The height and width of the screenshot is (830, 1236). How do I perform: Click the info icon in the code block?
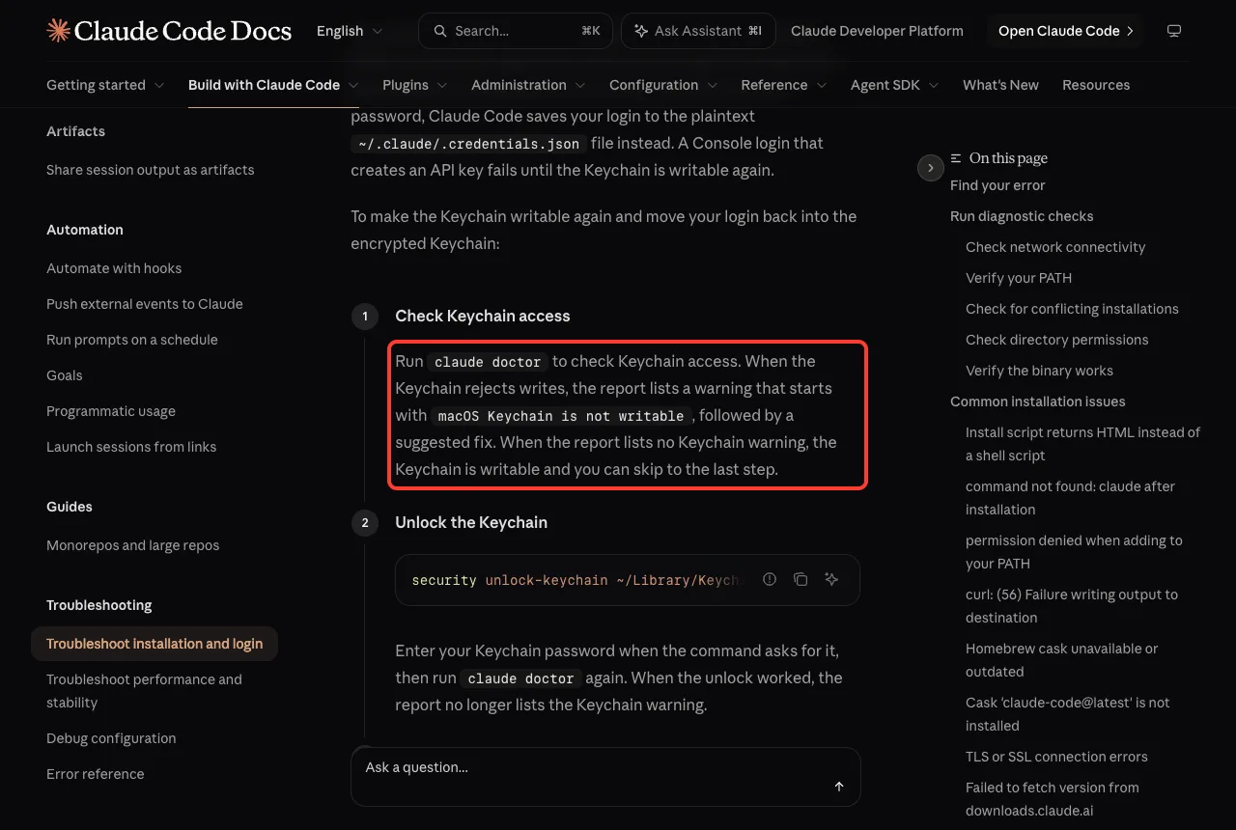(x=770, y=579)
